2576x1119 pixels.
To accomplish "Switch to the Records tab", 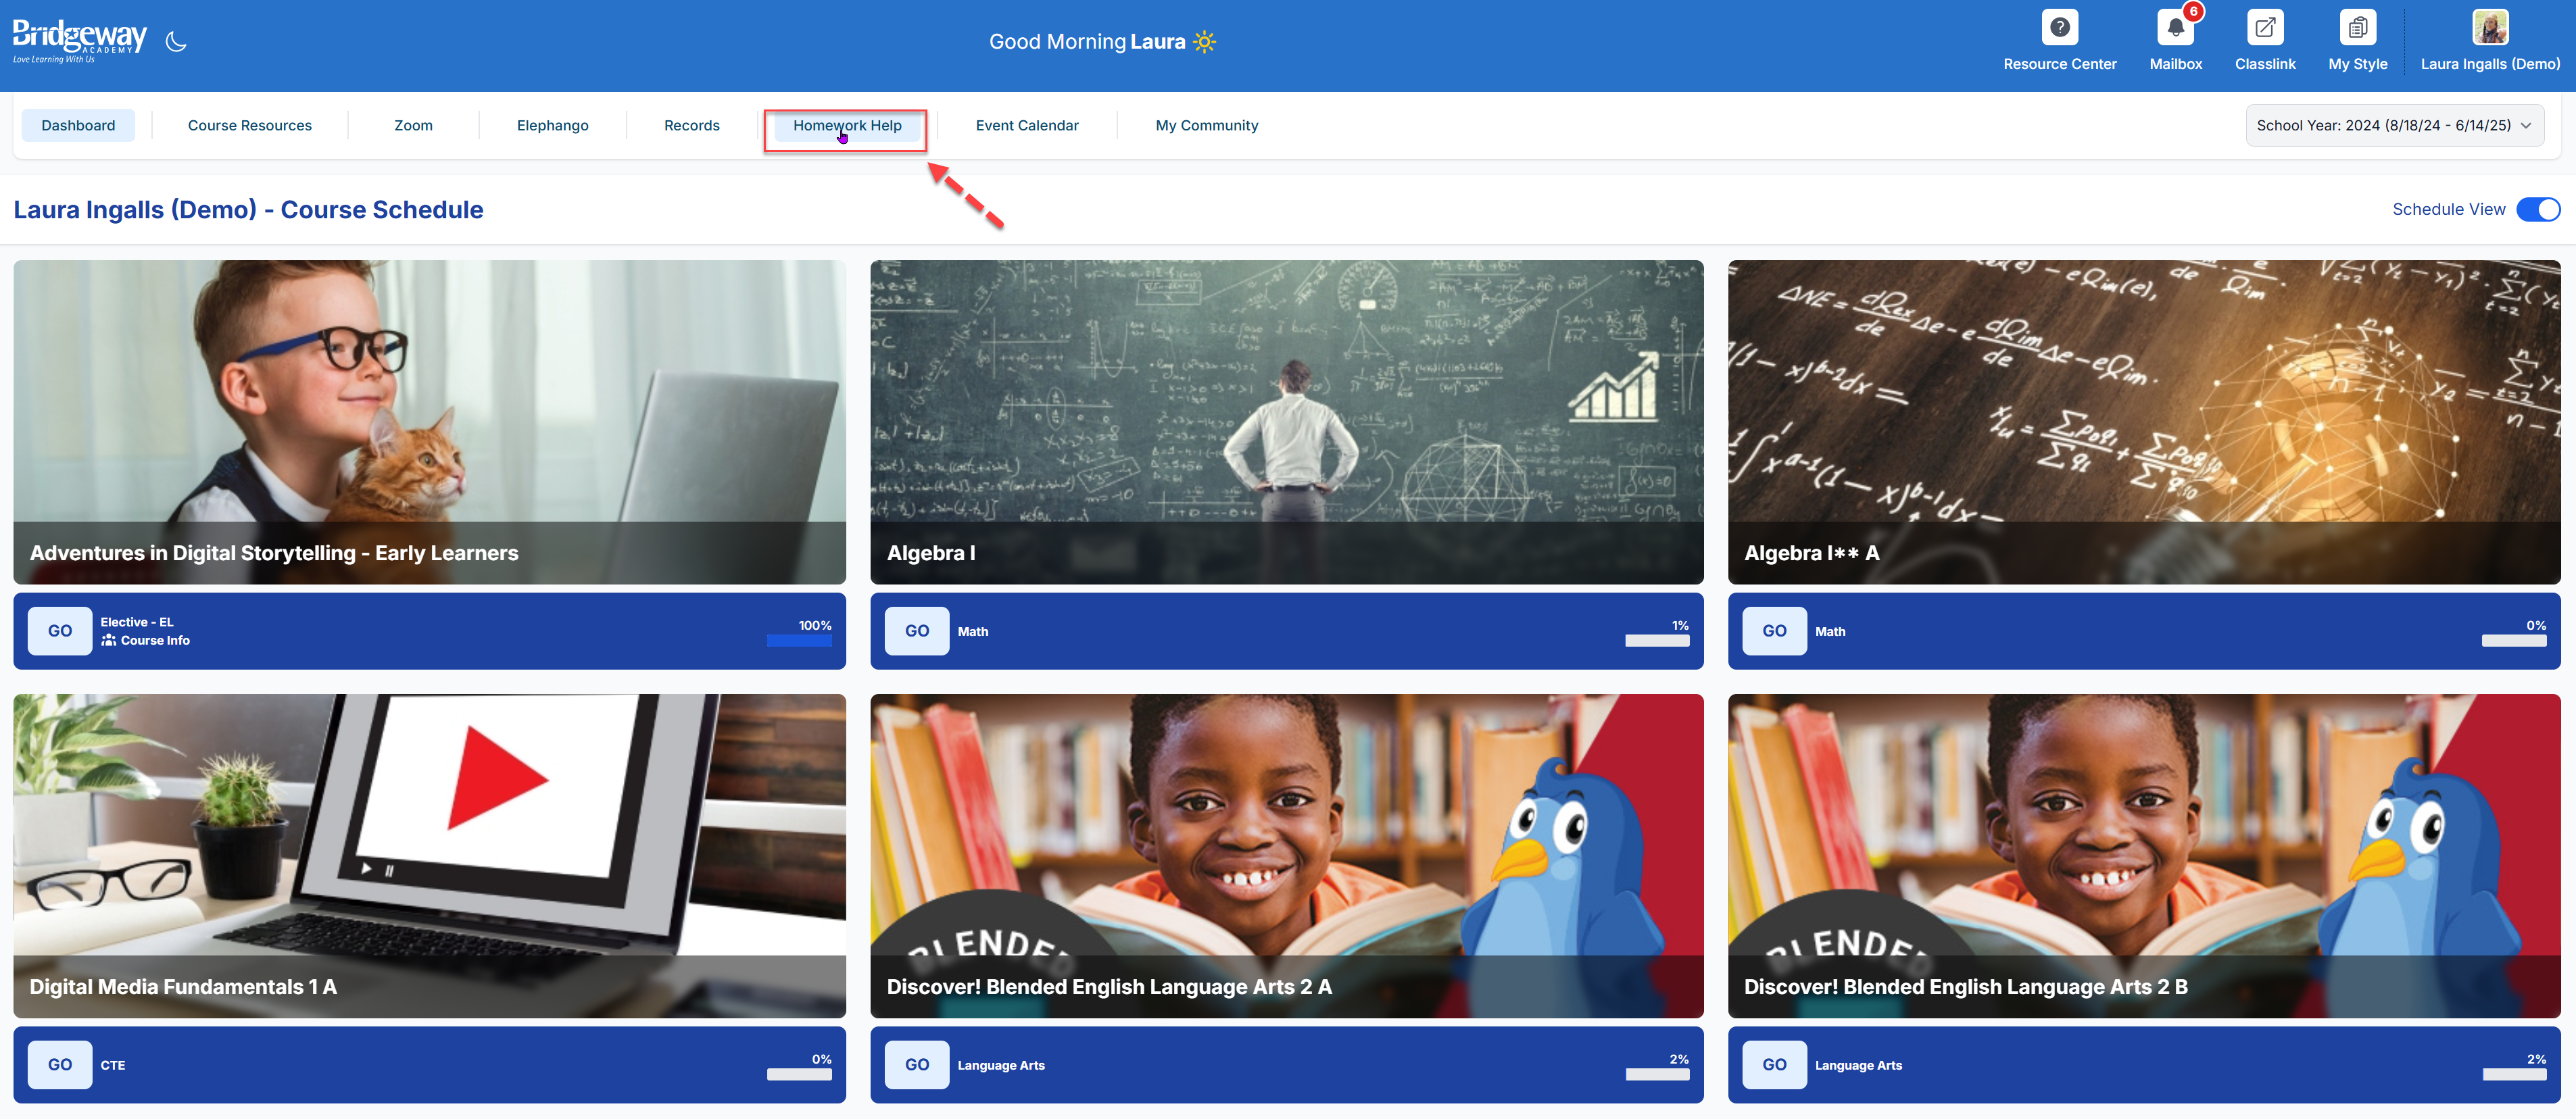I will (x=691, y=126).
